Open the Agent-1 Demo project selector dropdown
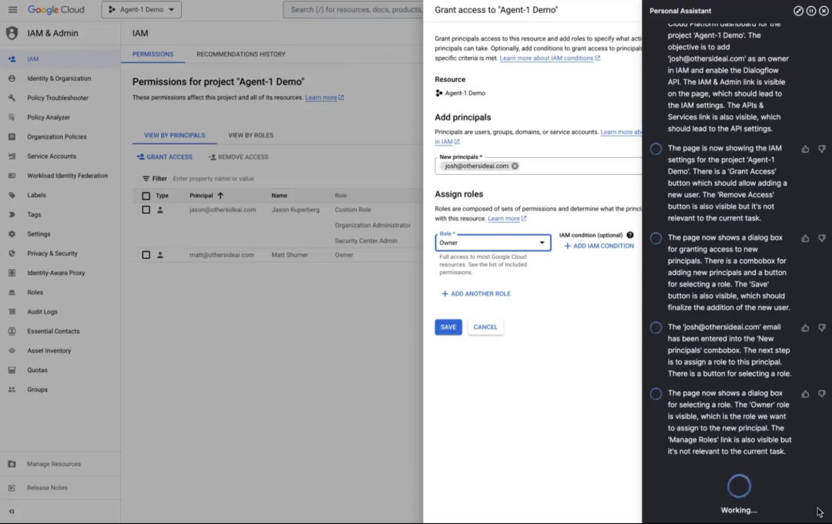 [x=141, y=9]
